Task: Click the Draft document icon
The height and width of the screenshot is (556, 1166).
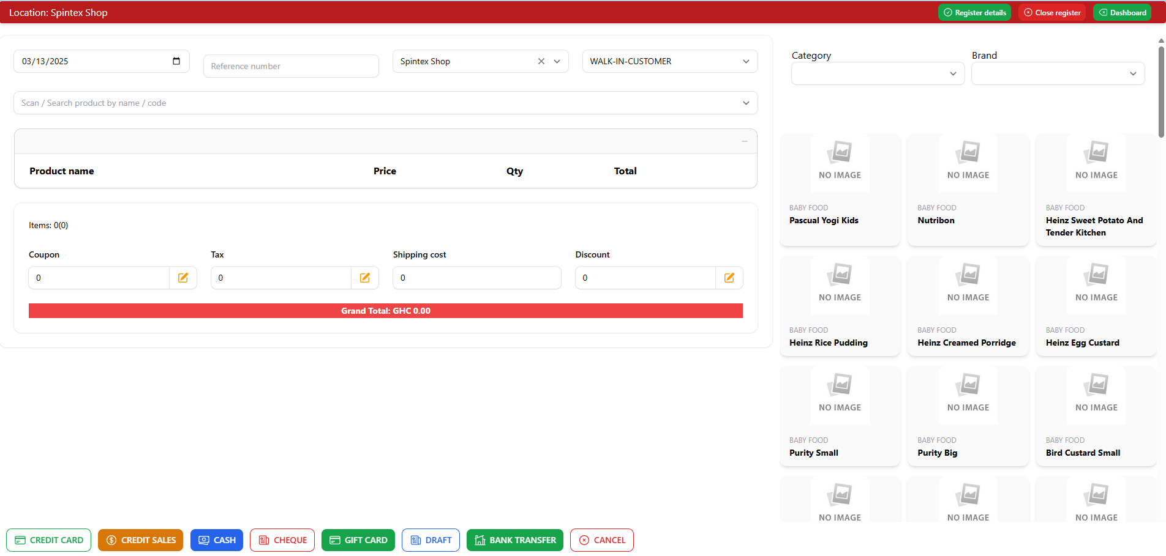Action: [415, 540]
